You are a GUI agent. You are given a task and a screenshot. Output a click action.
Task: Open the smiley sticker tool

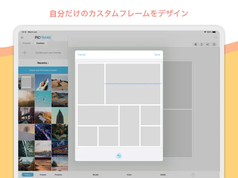point(214,44)
